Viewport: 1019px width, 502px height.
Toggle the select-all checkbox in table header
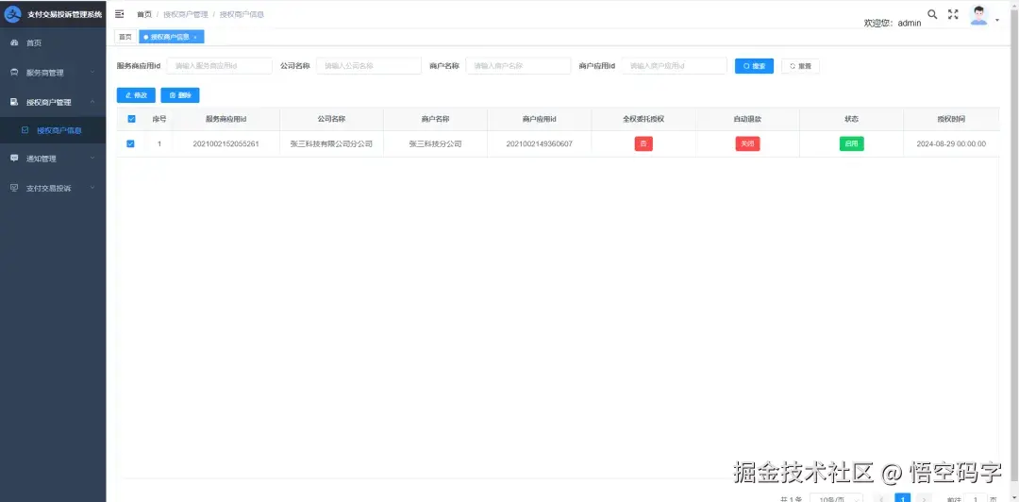[130, 119]
